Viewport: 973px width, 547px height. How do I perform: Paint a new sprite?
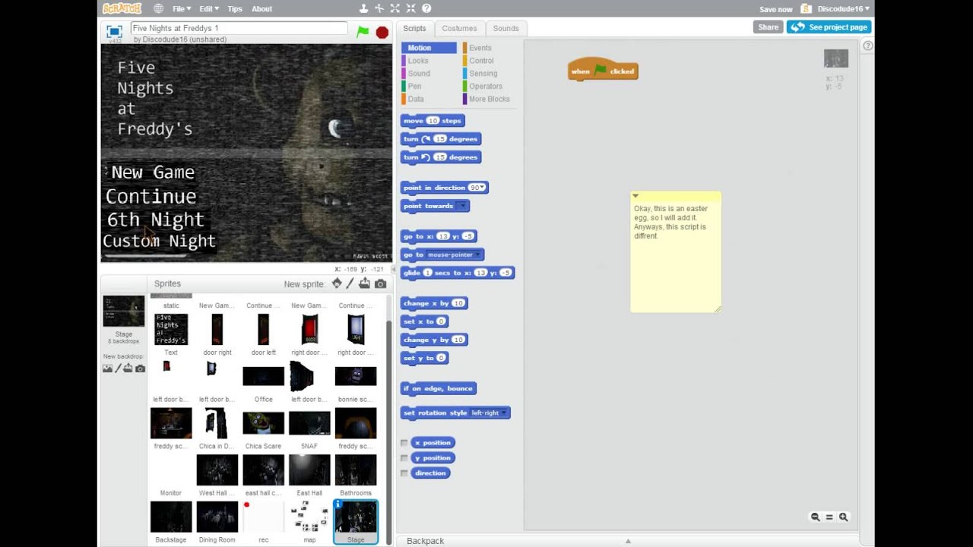tap(350, 283)
